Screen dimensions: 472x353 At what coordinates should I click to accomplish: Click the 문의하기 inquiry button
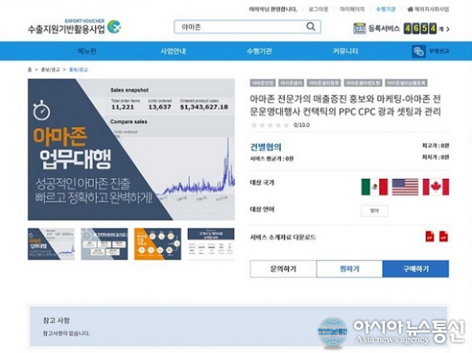(x=283, y=268)
